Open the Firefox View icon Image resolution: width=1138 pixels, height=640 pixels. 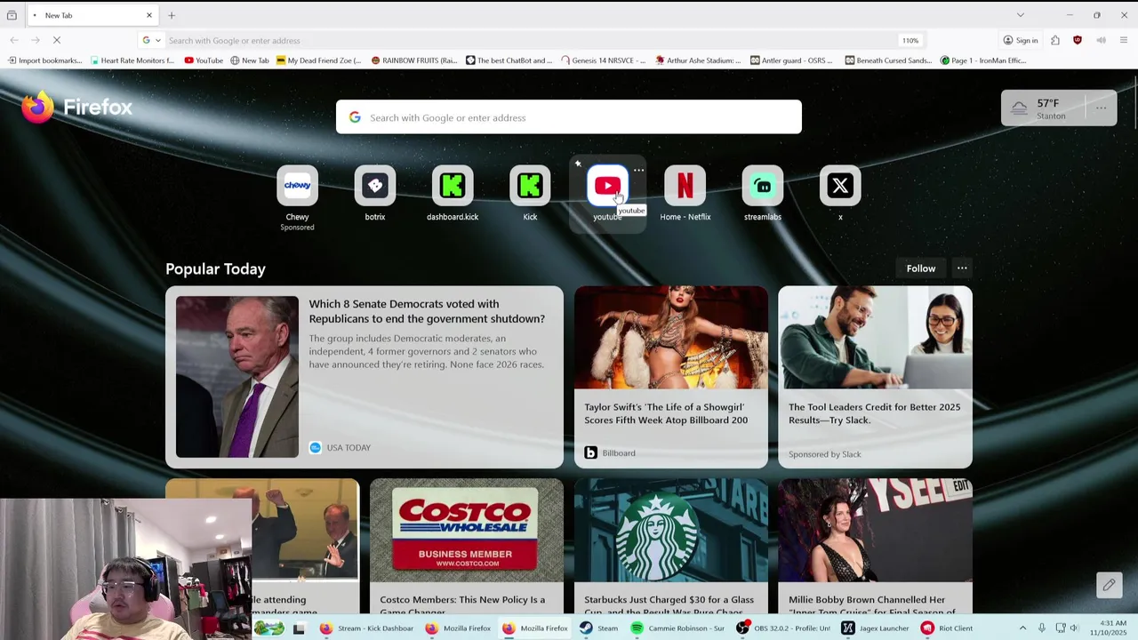[x=12, y=15]
